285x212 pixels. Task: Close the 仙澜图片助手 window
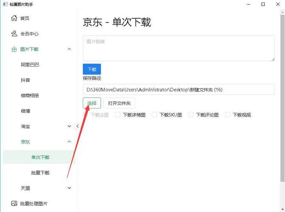[278, 4]
